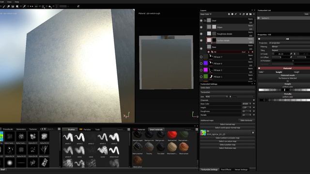Screen dimensions: 310x174
Task: Toggle visibility of the Base layer
Action: (201, 48)
